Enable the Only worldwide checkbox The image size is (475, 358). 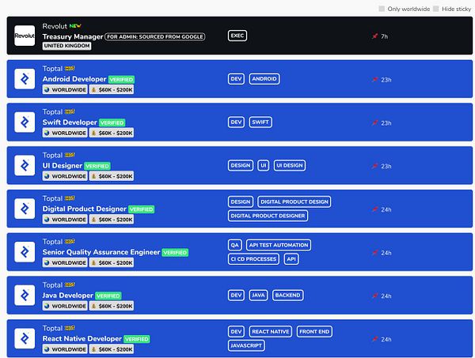[382, 9]
